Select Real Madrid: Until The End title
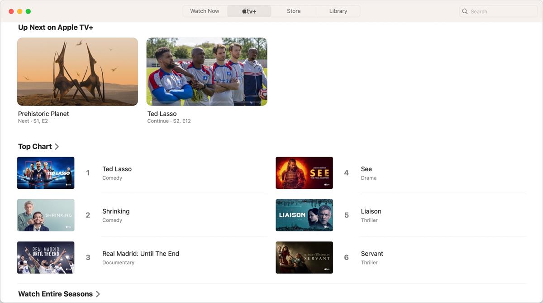The image size is (543, 303). tap(141, 254)
